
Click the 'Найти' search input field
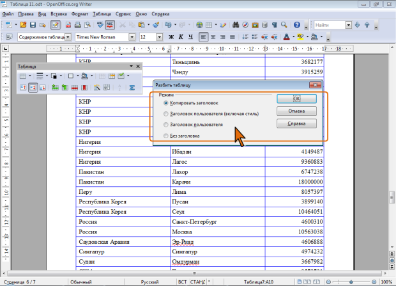(x=328, y=25)
